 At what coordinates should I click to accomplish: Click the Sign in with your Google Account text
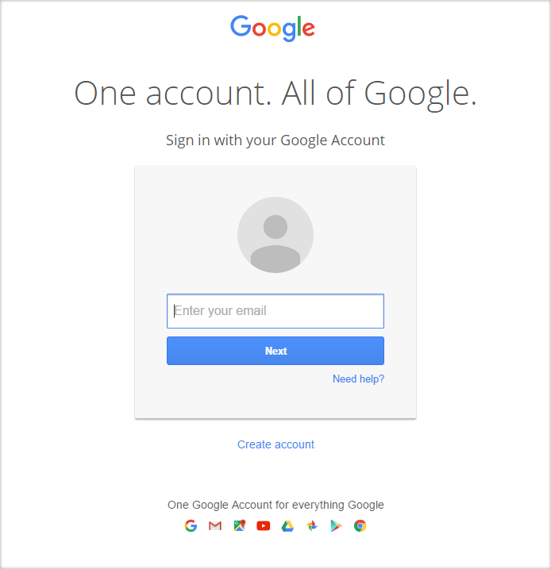point(275,140)
